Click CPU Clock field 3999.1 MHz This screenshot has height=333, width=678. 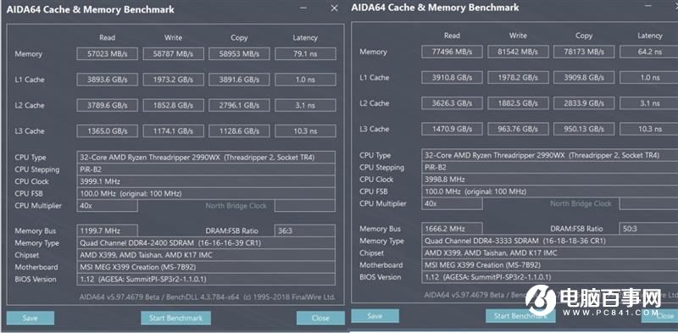click(206, 181)
